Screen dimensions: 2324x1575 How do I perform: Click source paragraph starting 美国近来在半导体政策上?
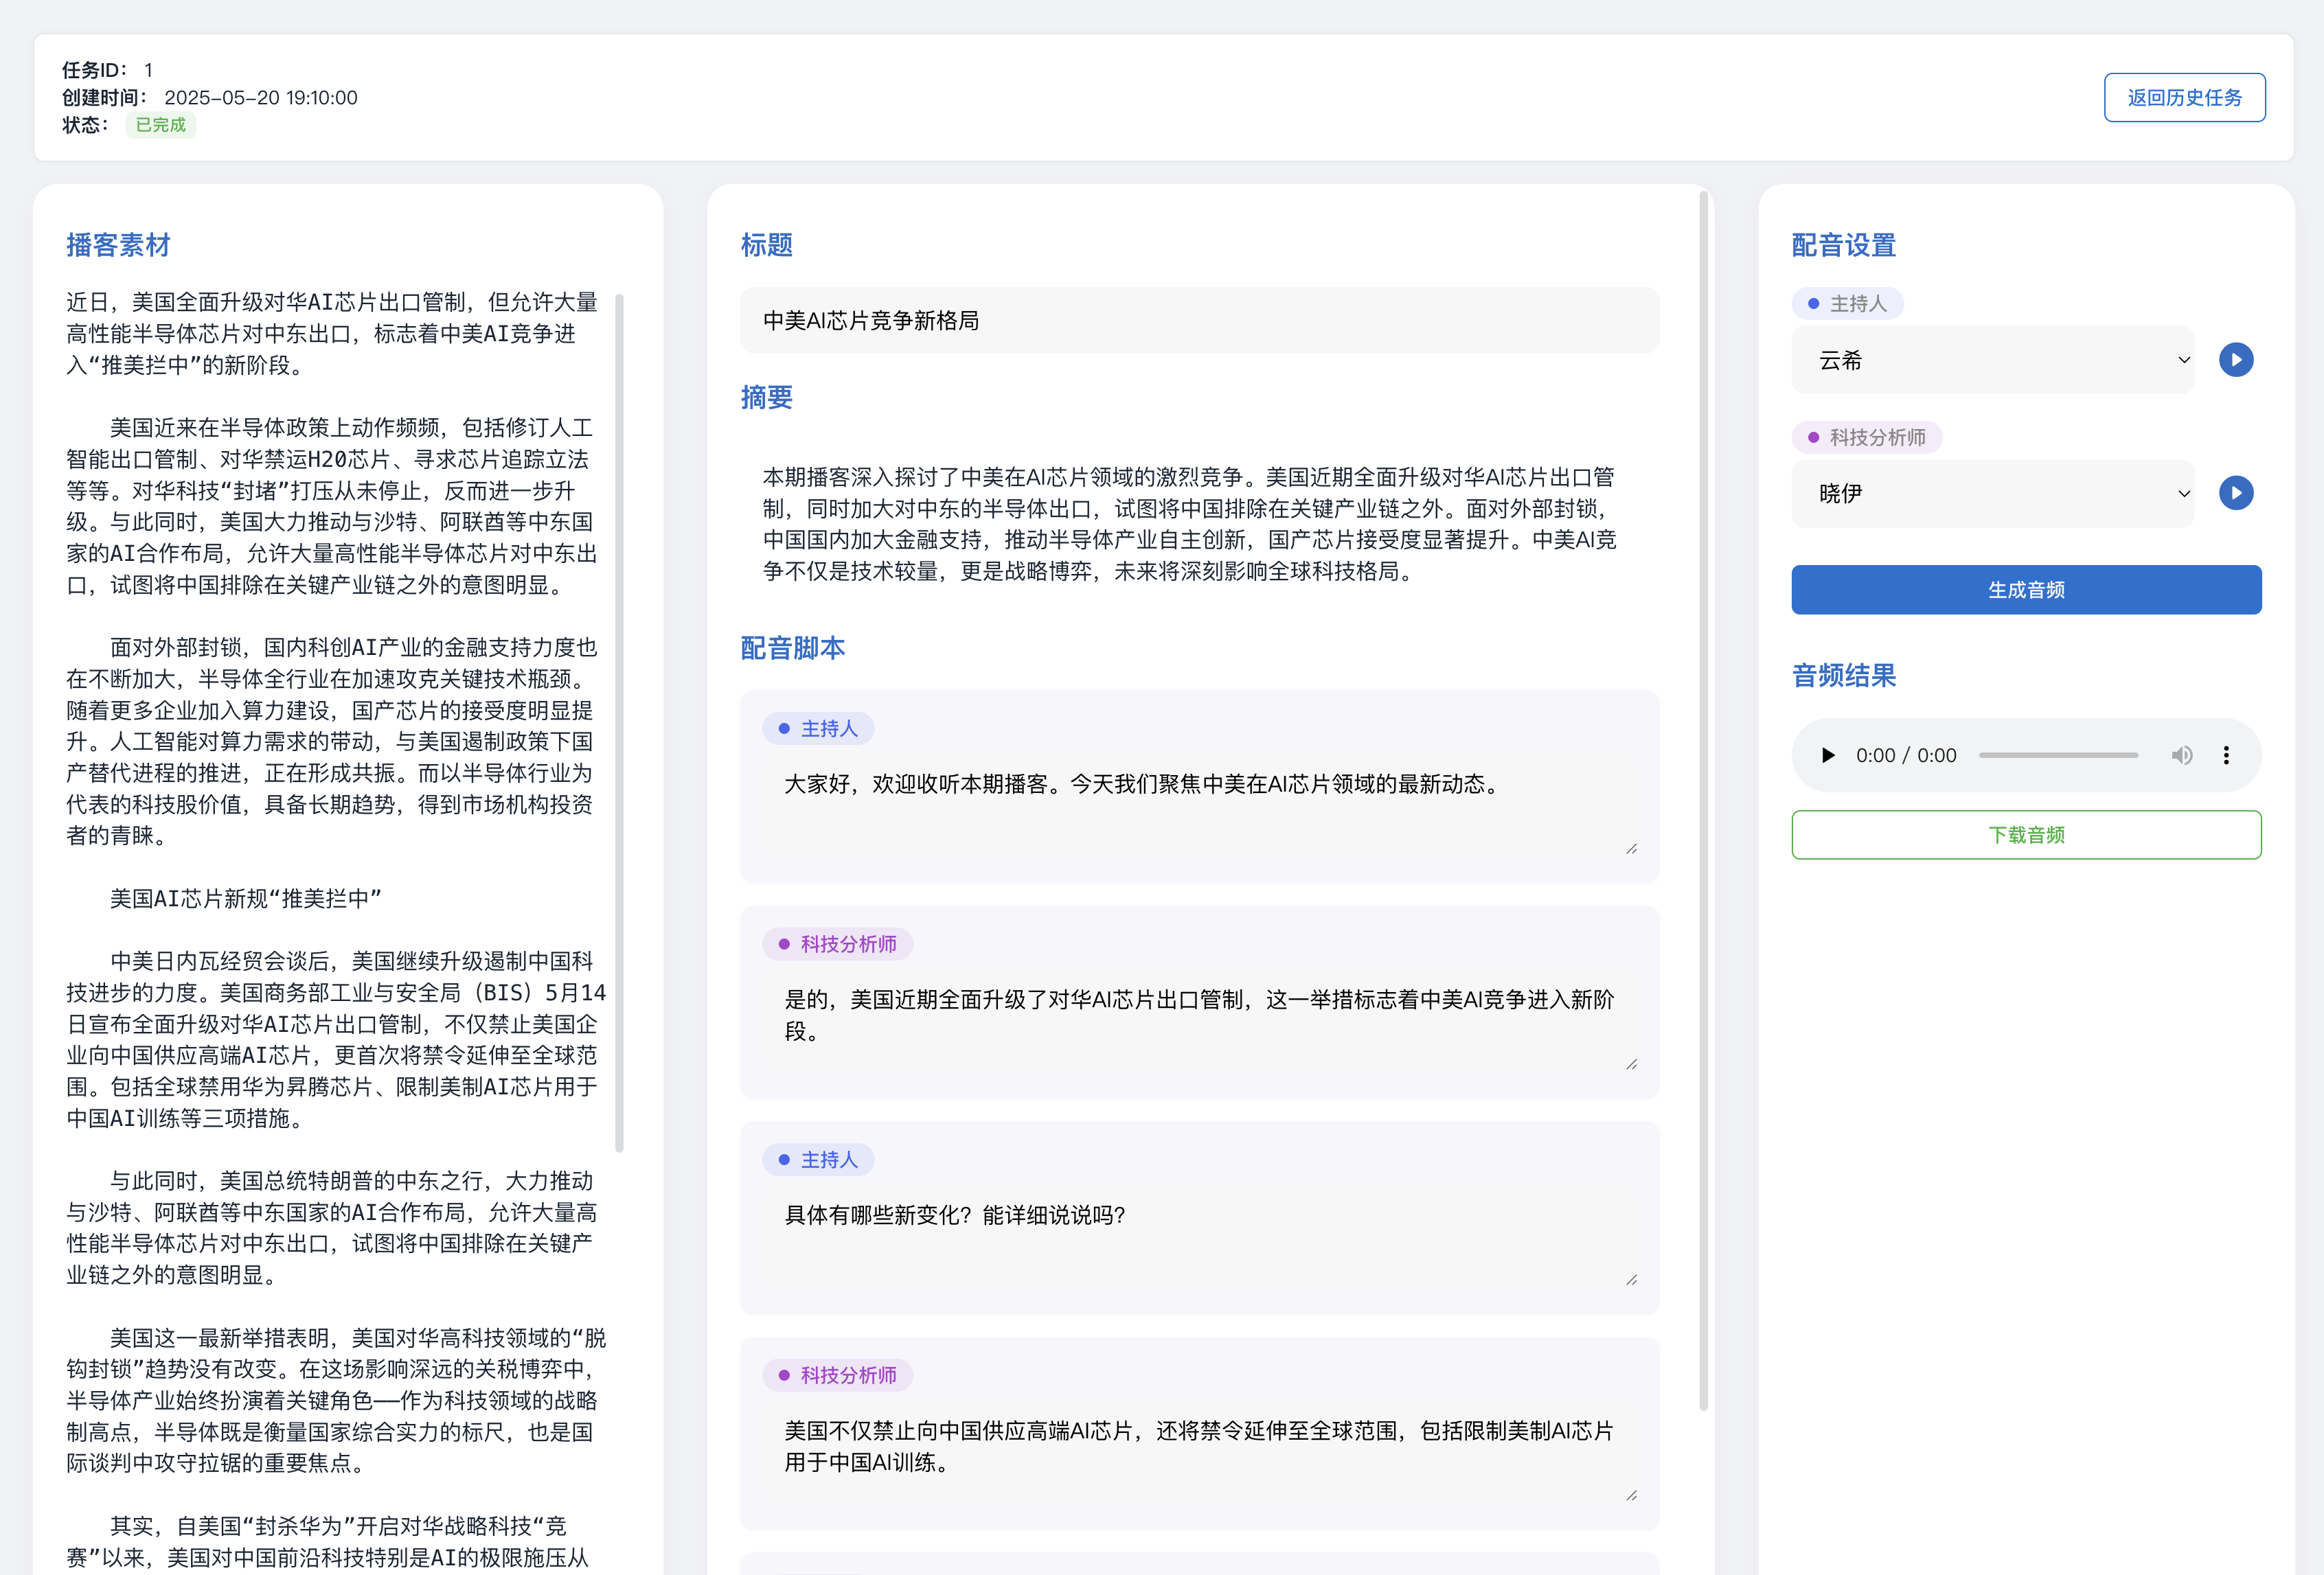(x=332, y=506)
